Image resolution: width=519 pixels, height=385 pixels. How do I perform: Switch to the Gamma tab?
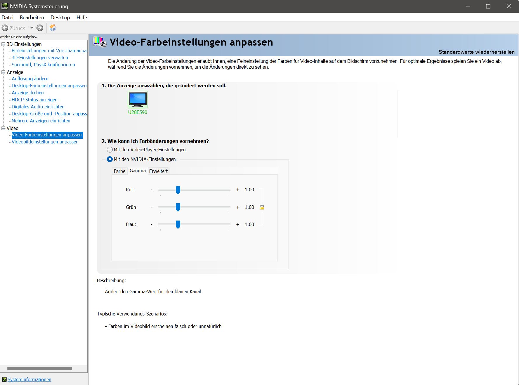[138, 171]
